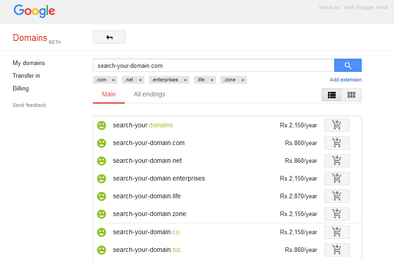
Task: Open My domains in sidebar
Action: click(x=29, y=63)
